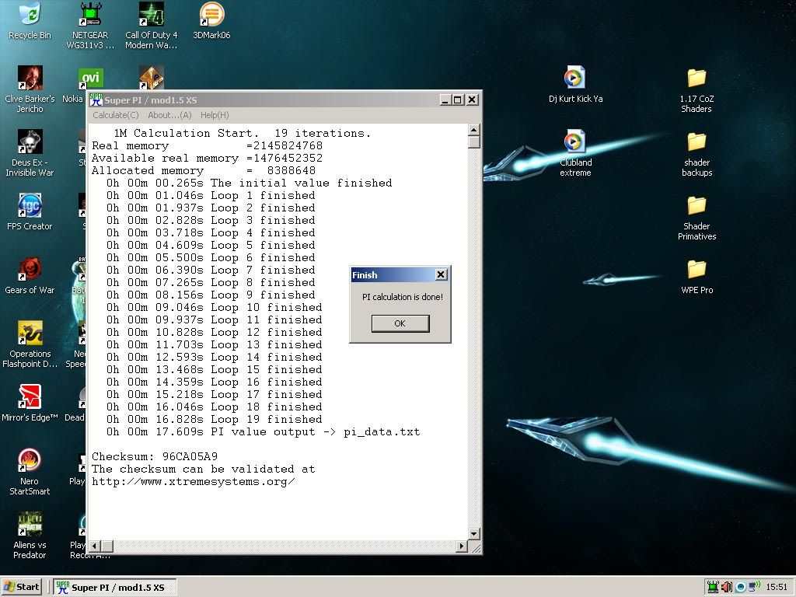
Task: Select the green Nokia ovi shortcut
Action: tap(91, 79)
